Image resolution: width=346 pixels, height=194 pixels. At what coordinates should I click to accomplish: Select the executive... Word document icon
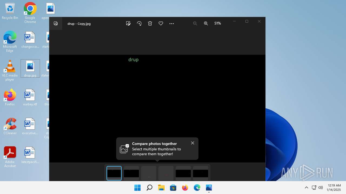[30, 126]
